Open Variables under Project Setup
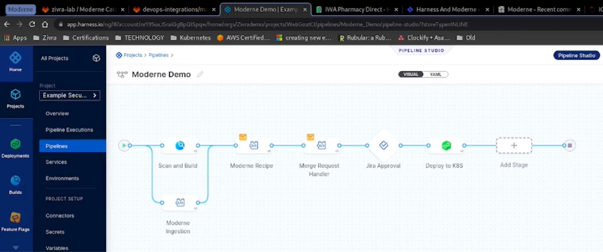Screen dimensions: 603x252 (57, 248)
